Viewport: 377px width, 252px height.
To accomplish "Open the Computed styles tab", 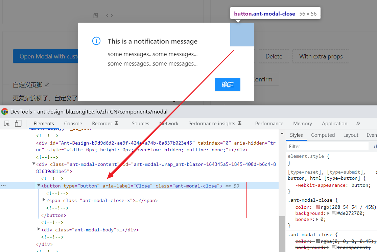I will 323,135.
